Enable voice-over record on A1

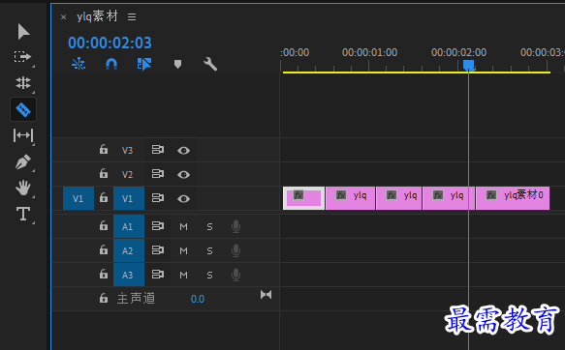[x=236, y=227]
